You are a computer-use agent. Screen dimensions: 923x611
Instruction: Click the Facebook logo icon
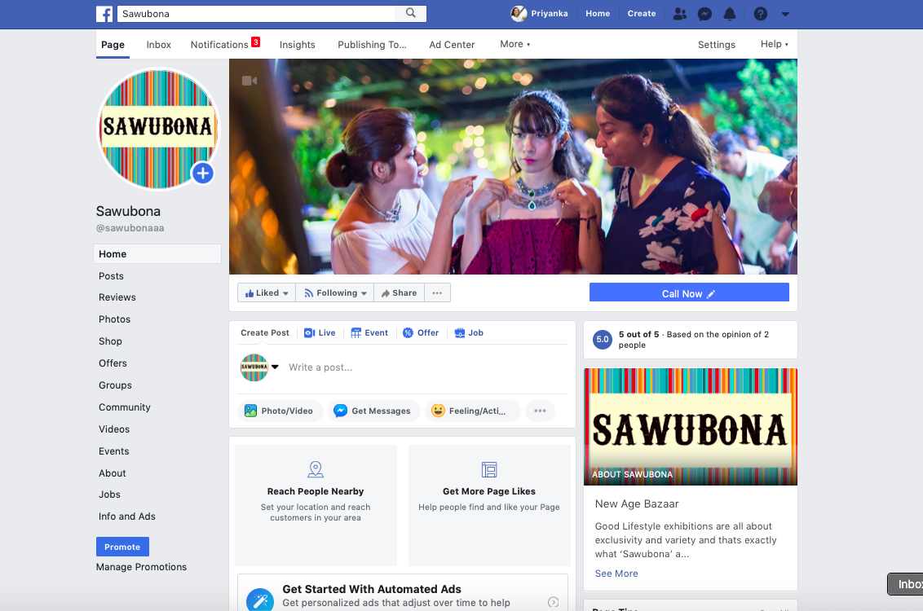pos(104,14)
